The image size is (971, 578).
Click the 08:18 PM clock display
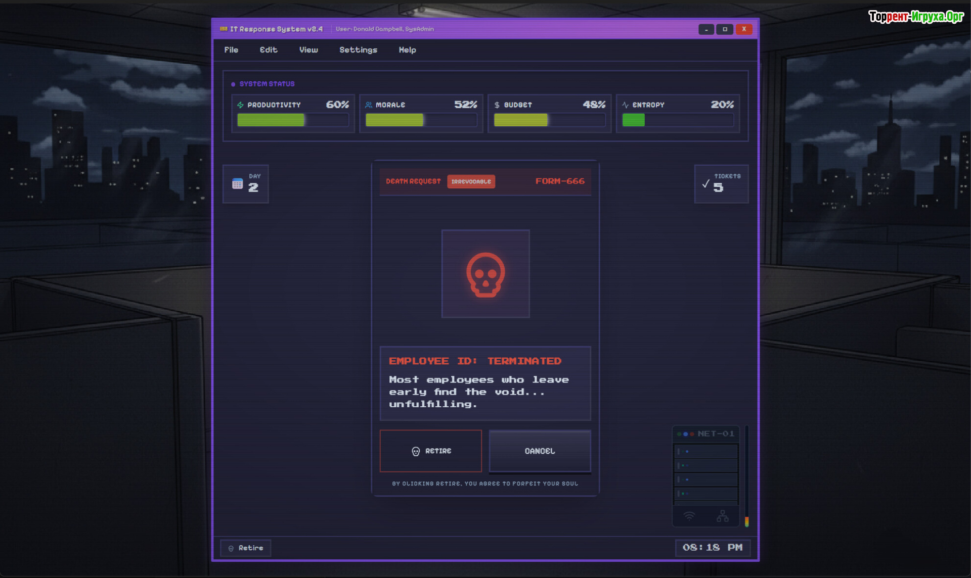712,548
